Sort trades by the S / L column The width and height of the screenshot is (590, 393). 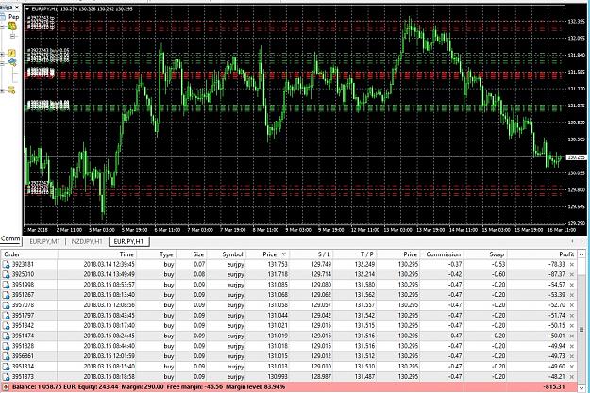pos(312,254)
